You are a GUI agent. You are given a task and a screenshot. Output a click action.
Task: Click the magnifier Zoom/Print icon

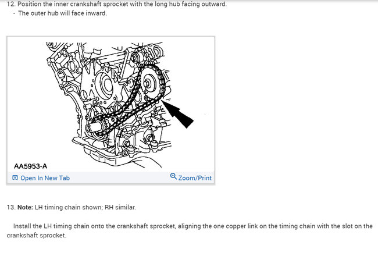coord(173,176)
